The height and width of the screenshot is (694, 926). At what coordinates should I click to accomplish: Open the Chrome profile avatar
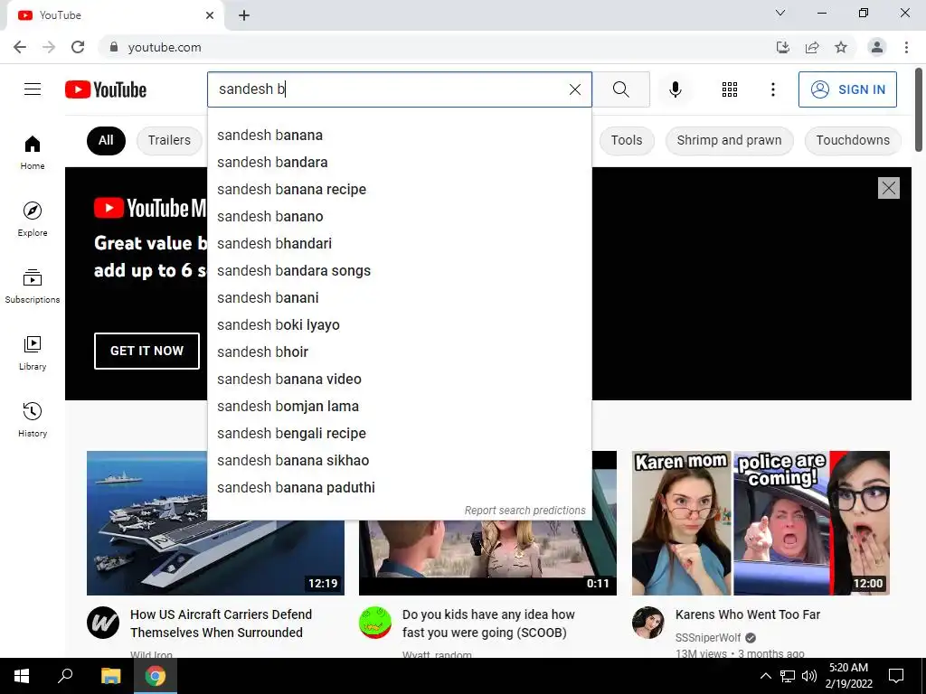point(877,47)
